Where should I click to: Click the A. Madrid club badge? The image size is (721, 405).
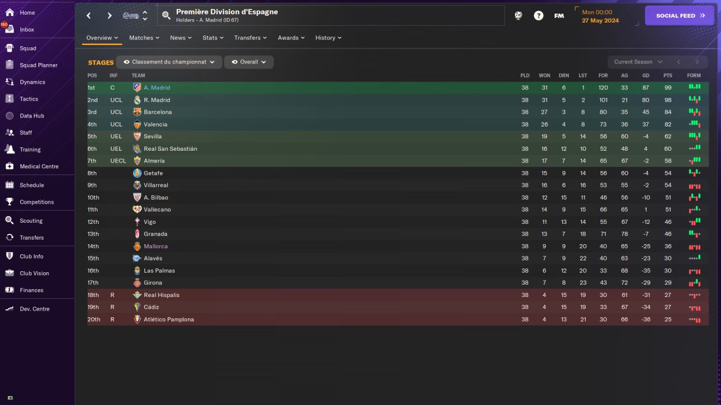(x=137, y=88)
